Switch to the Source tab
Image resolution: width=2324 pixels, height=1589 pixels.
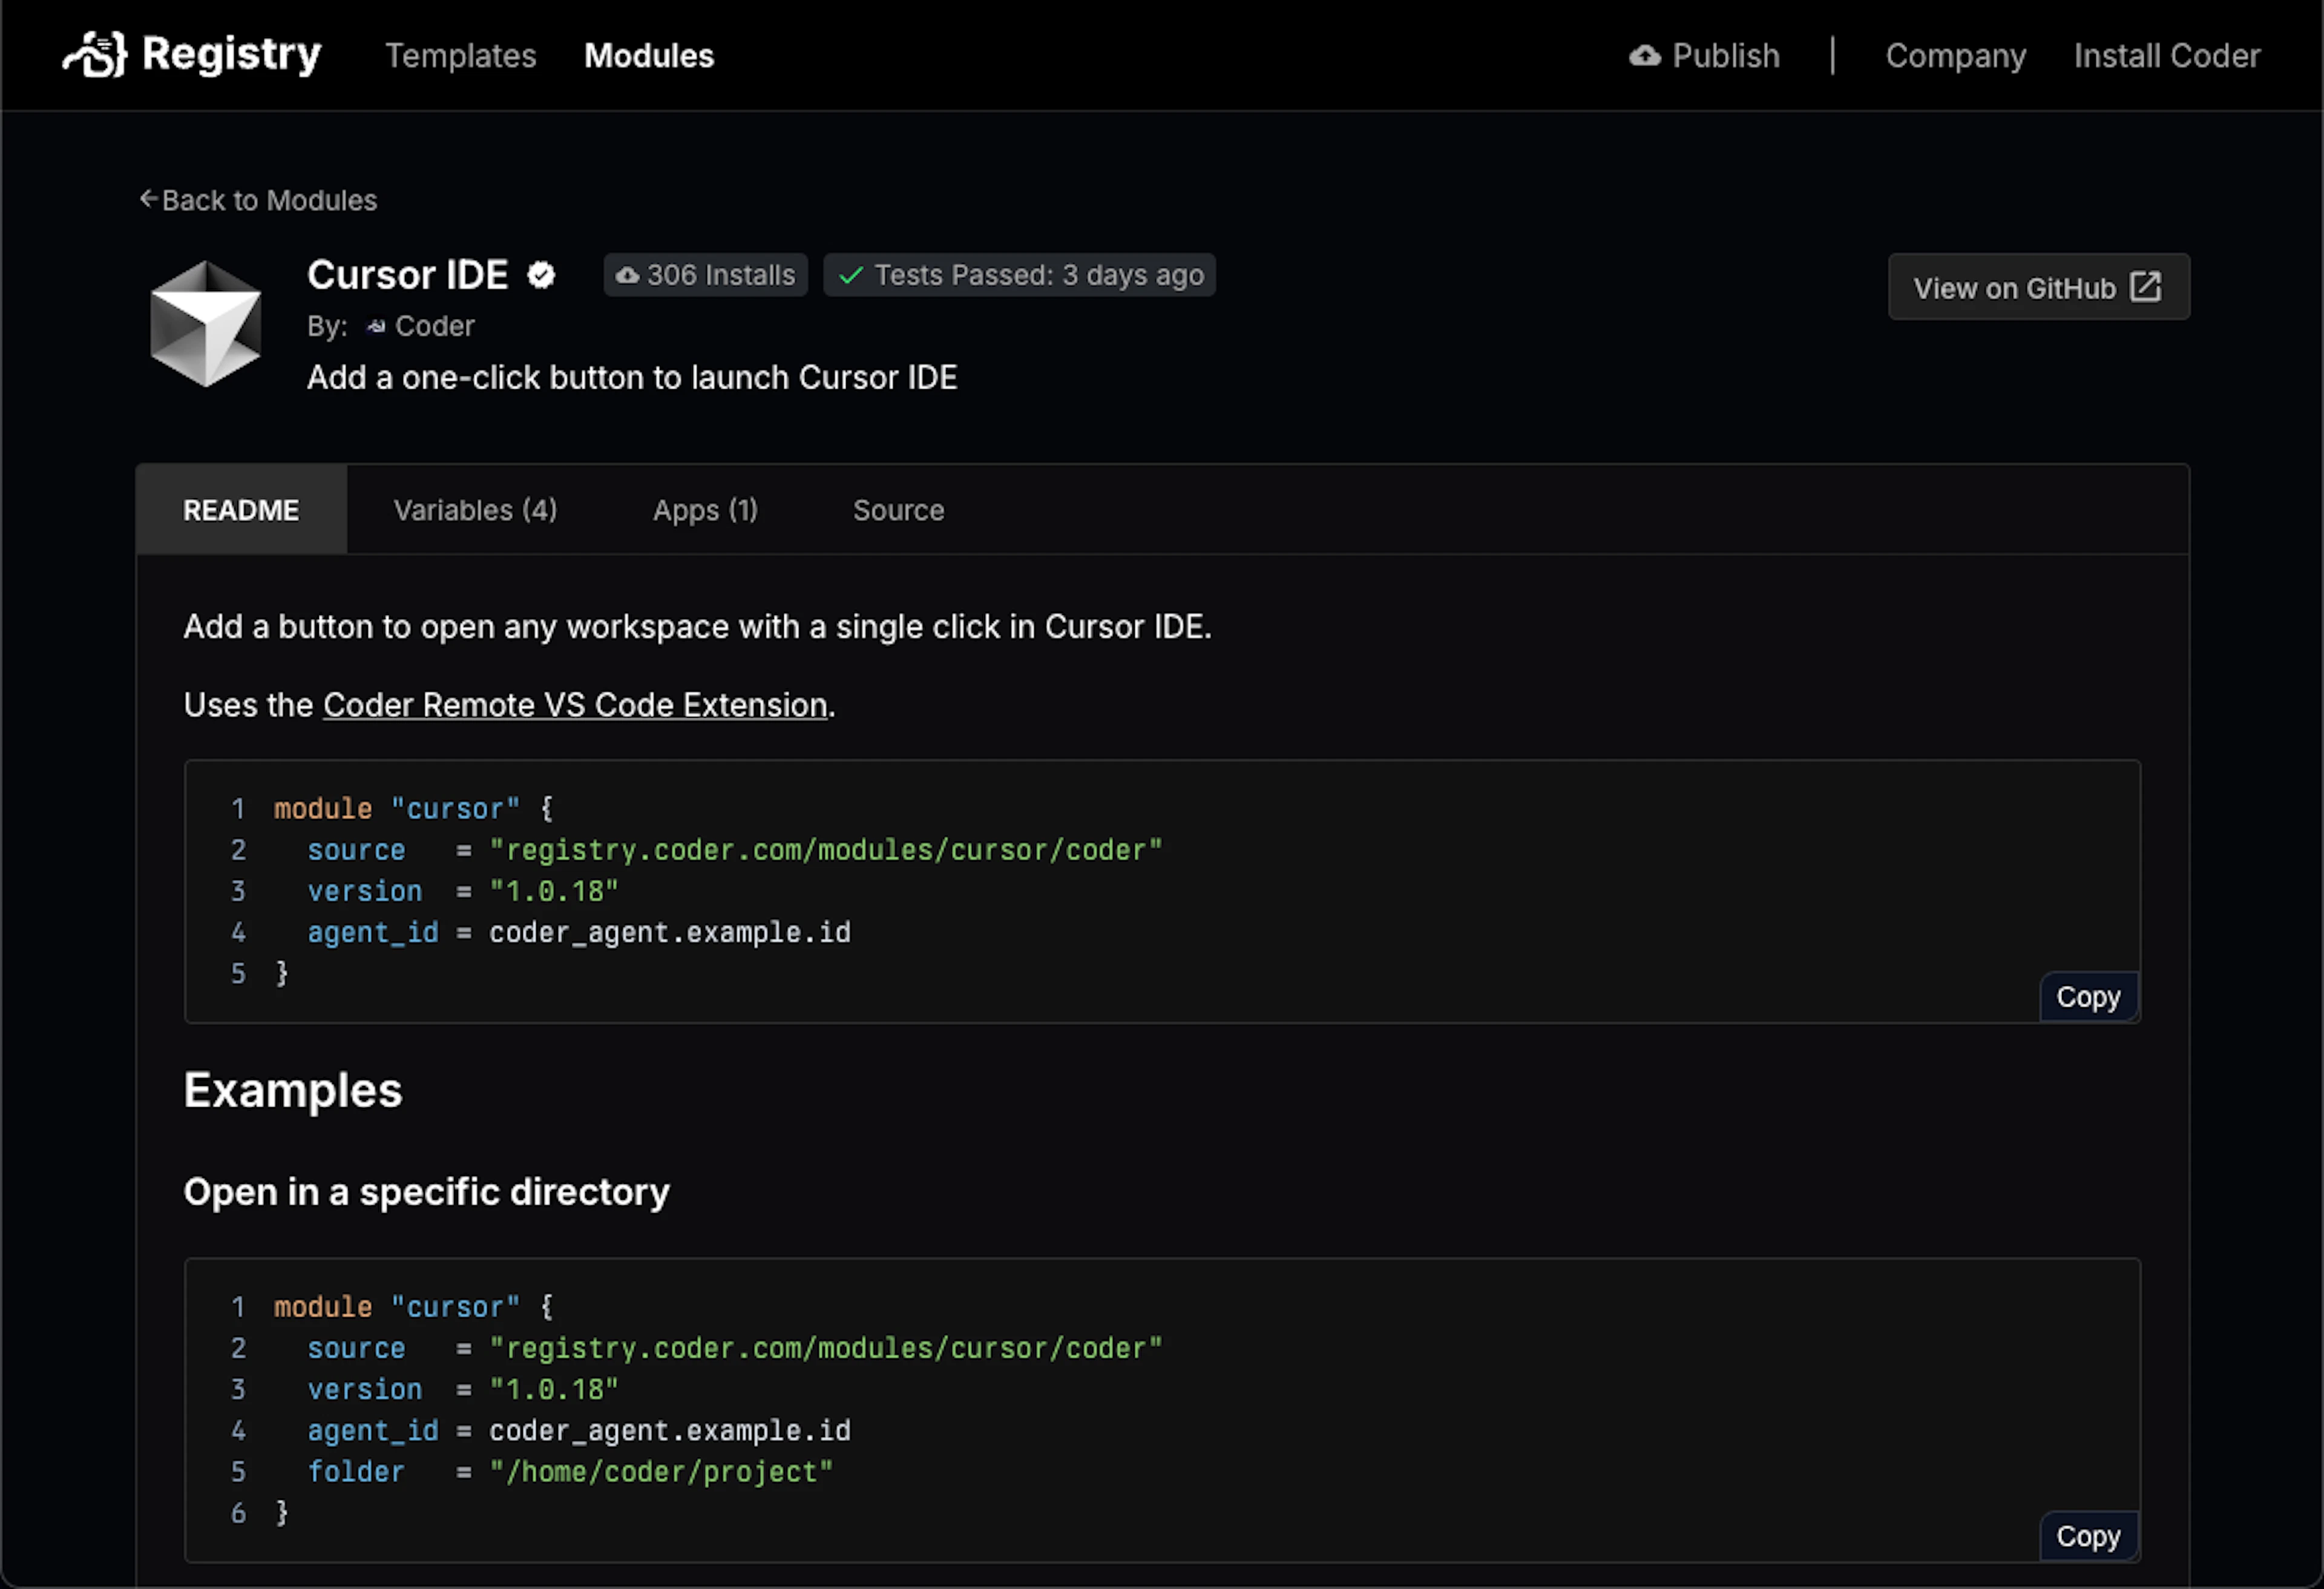coord(898,510)
